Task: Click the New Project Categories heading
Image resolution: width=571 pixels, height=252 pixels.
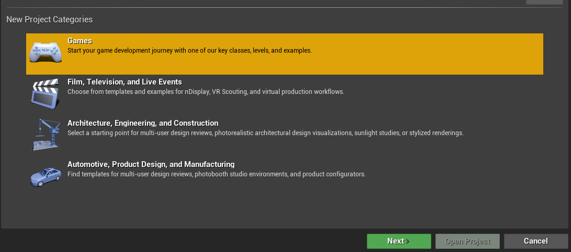Action: (x=49, y=19)
